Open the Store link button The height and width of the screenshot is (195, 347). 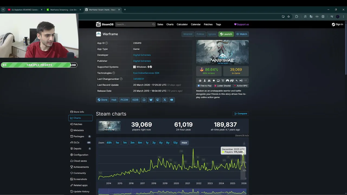pos(102,100)
